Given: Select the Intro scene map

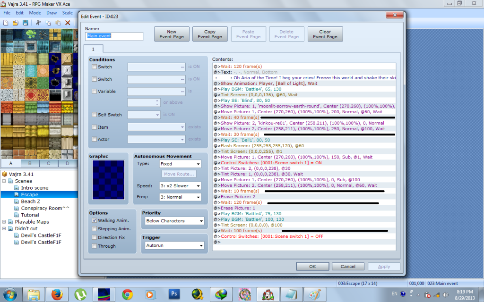Looking at the screenshot, I should [x=35, y=188].
